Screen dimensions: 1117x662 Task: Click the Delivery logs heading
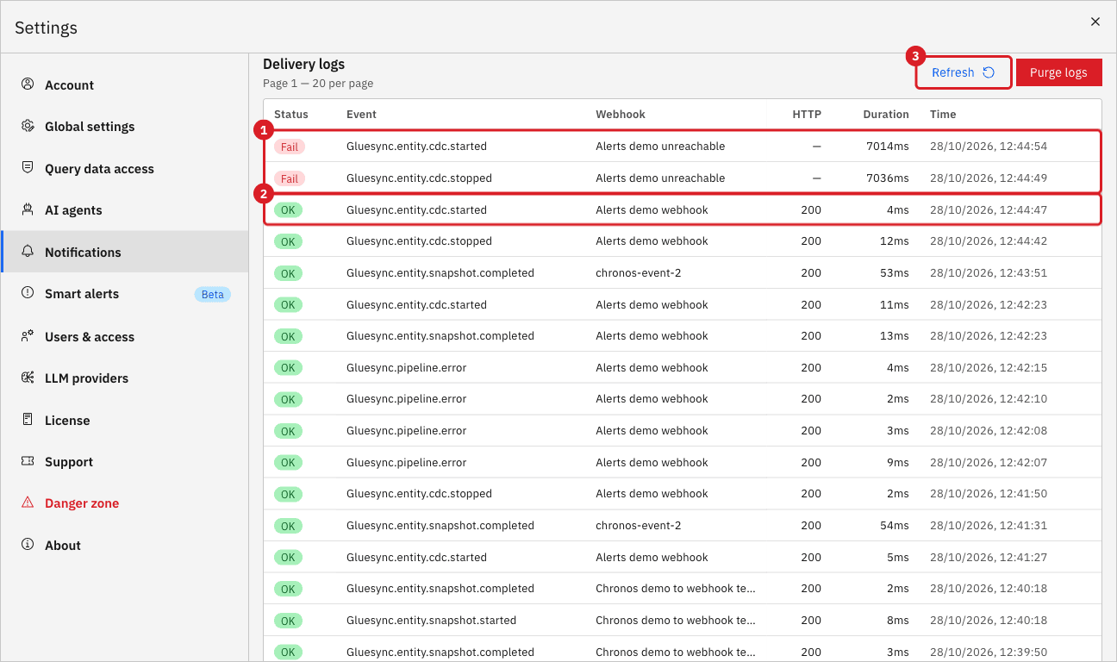(303, 64)
